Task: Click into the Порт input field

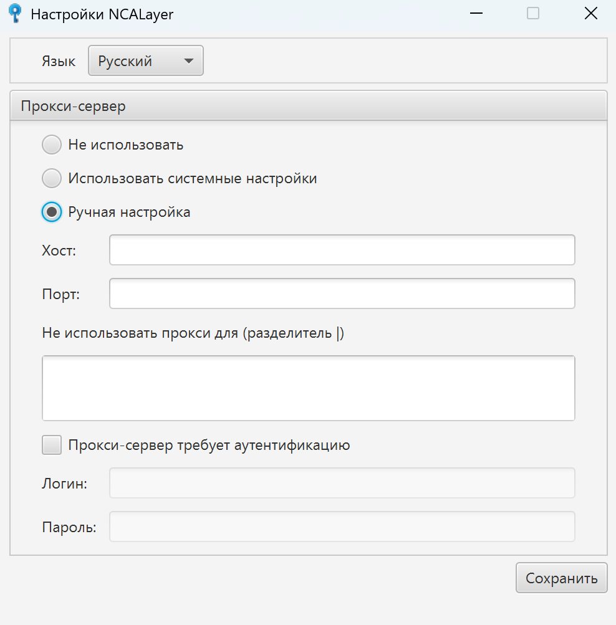Action: [x=342, y=293]
